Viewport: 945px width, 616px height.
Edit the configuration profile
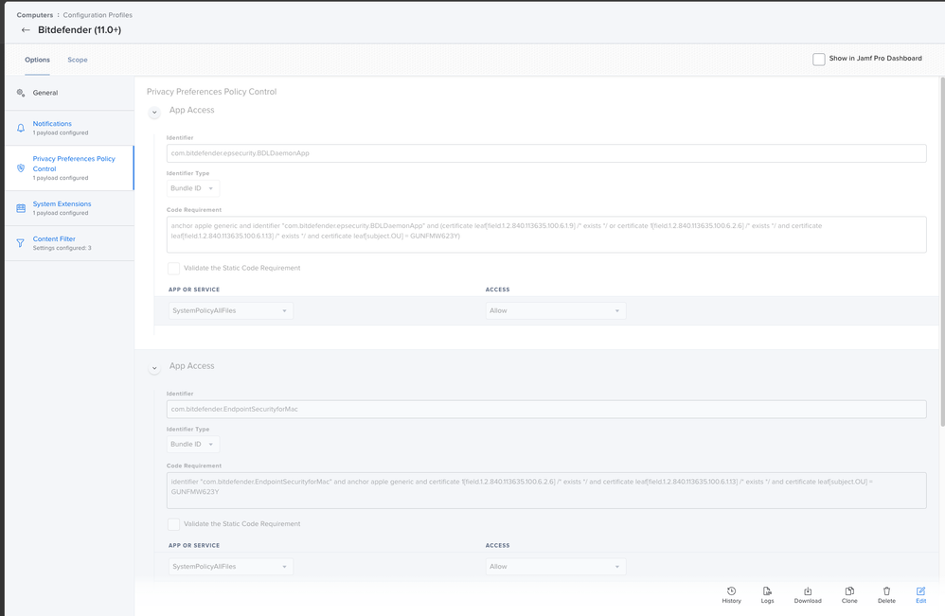pos(921,595)
